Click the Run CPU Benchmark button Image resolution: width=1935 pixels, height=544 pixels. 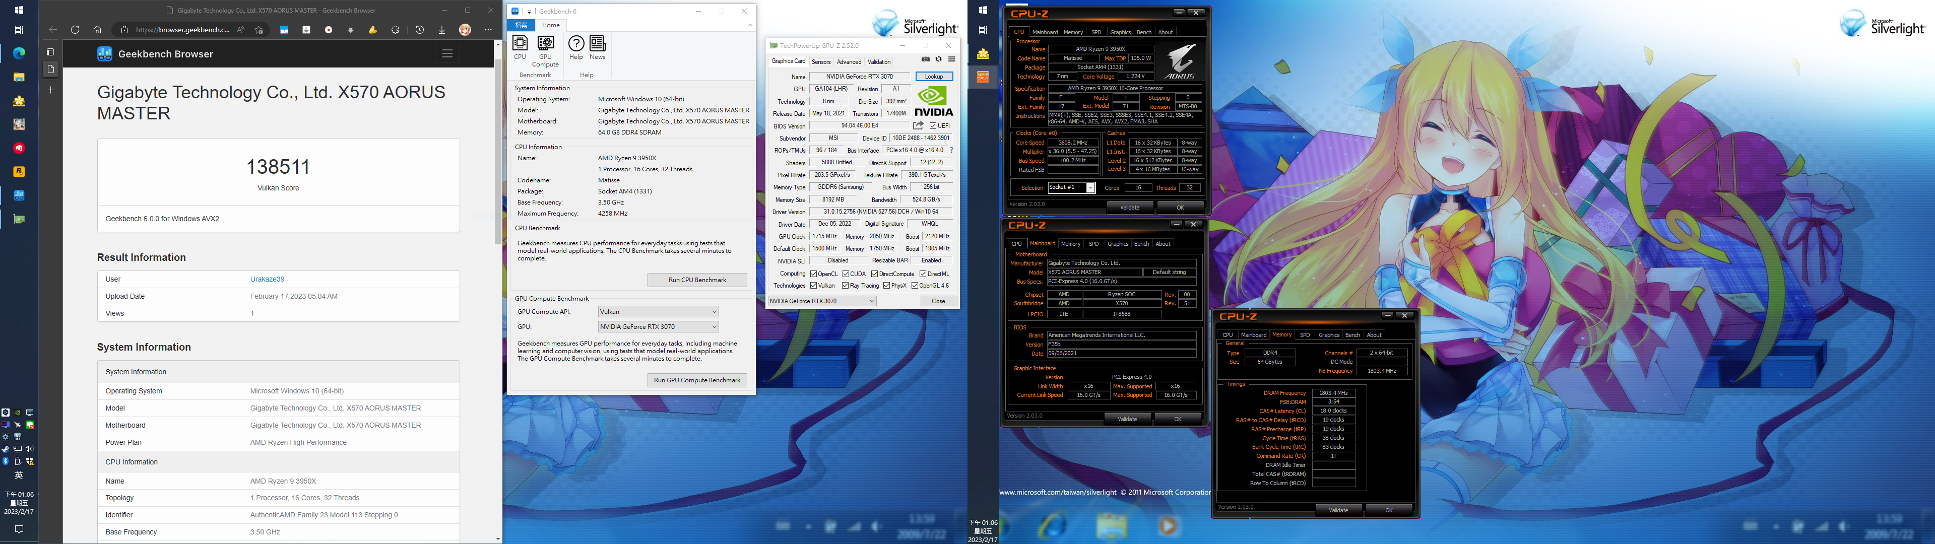[697, 280]
